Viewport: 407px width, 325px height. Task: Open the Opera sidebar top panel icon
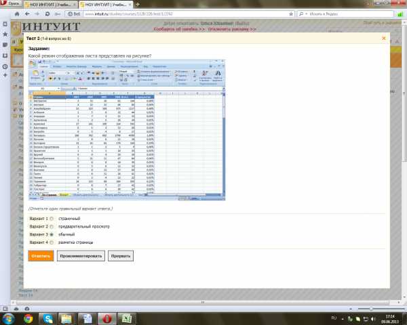tap(5, 24)
